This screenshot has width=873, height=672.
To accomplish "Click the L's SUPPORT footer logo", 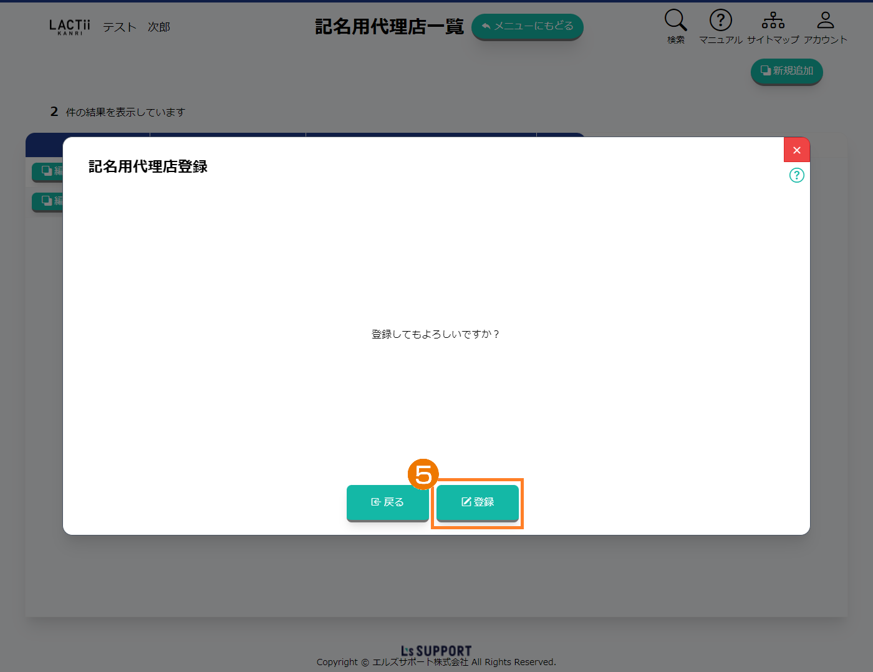I will click(x=436, y=651).
